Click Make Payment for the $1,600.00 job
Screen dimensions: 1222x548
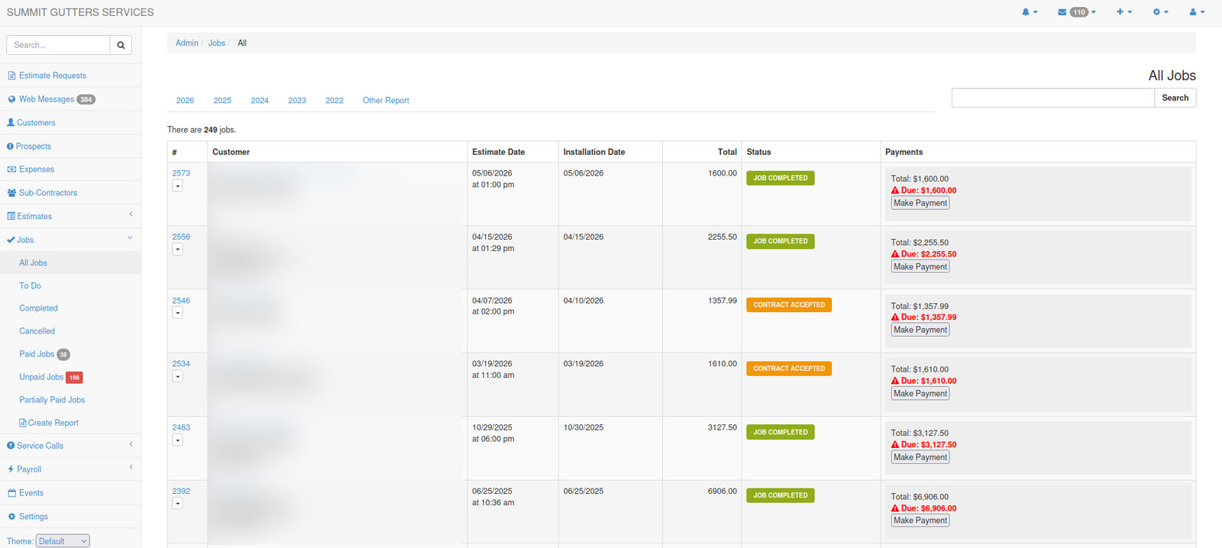[920, 203]
